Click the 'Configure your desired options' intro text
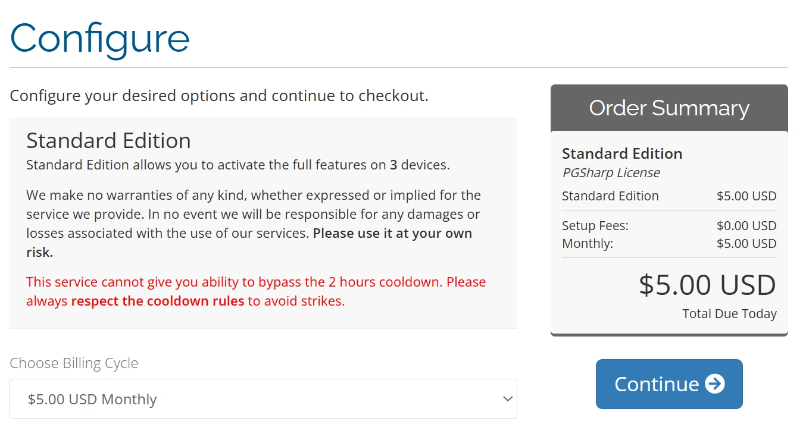Image resolution: width=806 pixels, height=437 pixels. [219, 96]
